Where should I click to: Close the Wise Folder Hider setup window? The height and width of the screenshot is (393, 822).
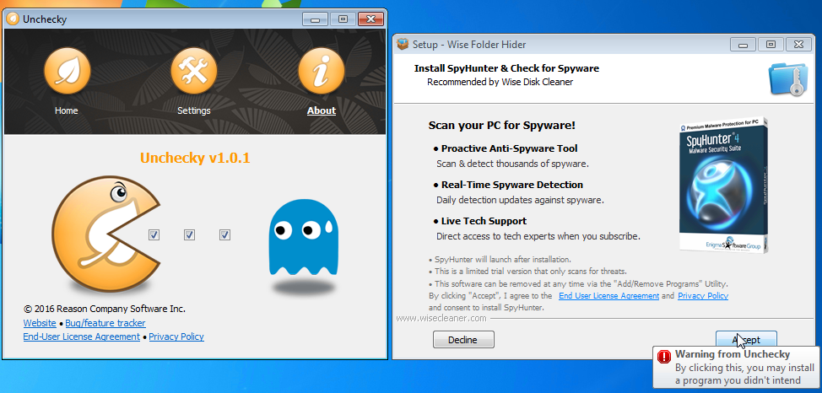click(x=798, y=45)
